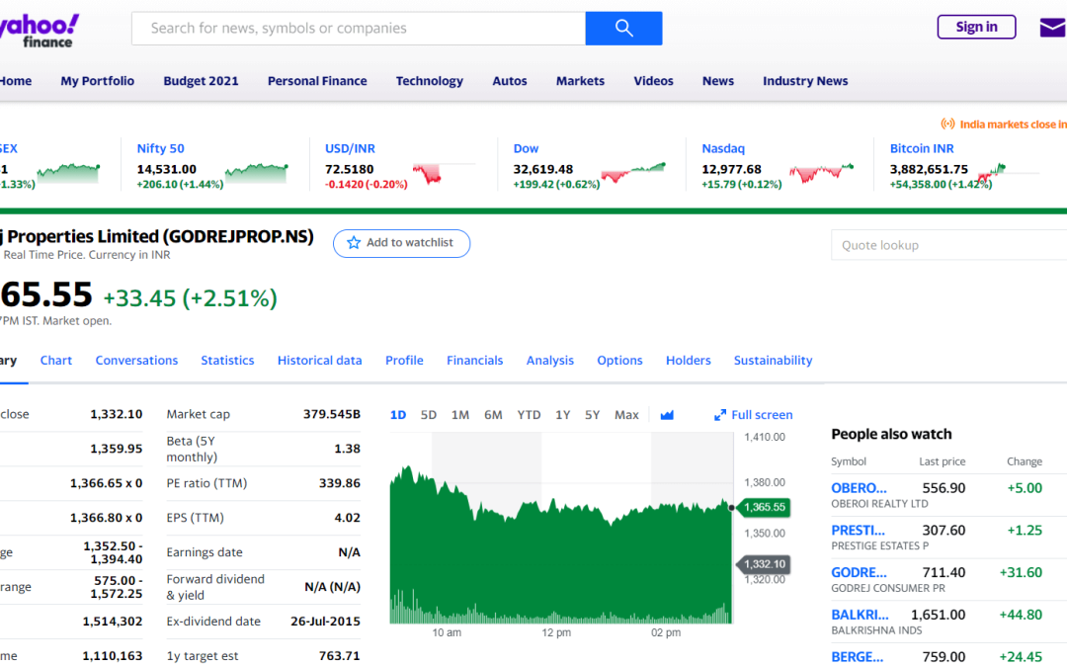Viewport: 1067px width, 667px height.
Task: Select the 6M chart range
Action: [493, 414]
